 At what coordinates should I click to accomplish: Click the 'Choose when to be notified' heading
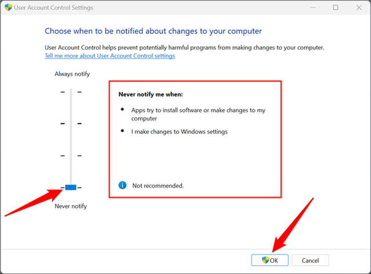pos(153,31)
